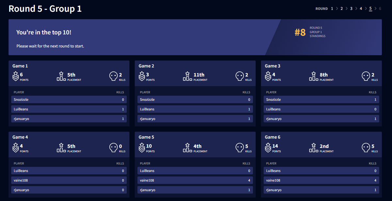The image size is (392, 201).
Task: Click the Round 5 - Group 1 page title
Action: (45, 8)
